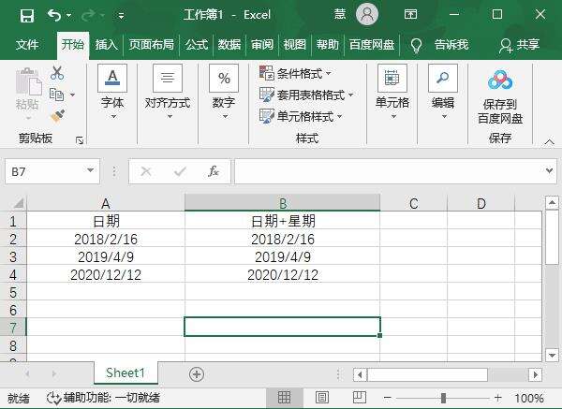
Task: Click 保存到百度网盘 cloud icon
Action: (500, 80)
